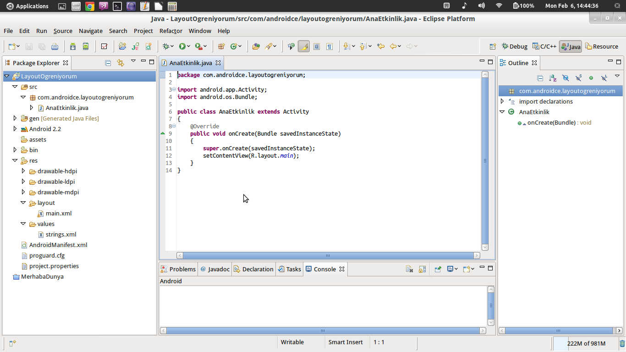
Task: Click the Open Perspective icon
Action: click(x=493, y=46)
